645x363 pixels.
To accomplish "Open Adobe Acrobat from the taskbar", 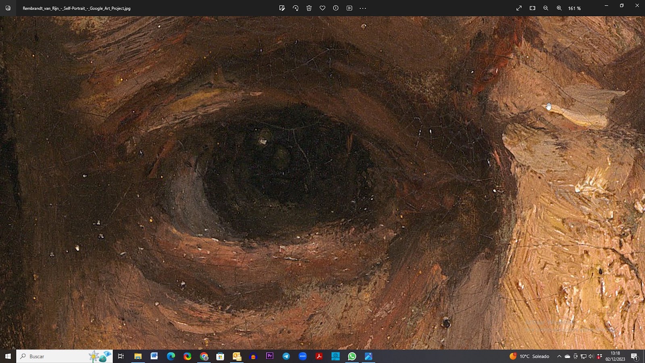I will tap(319, 356).
